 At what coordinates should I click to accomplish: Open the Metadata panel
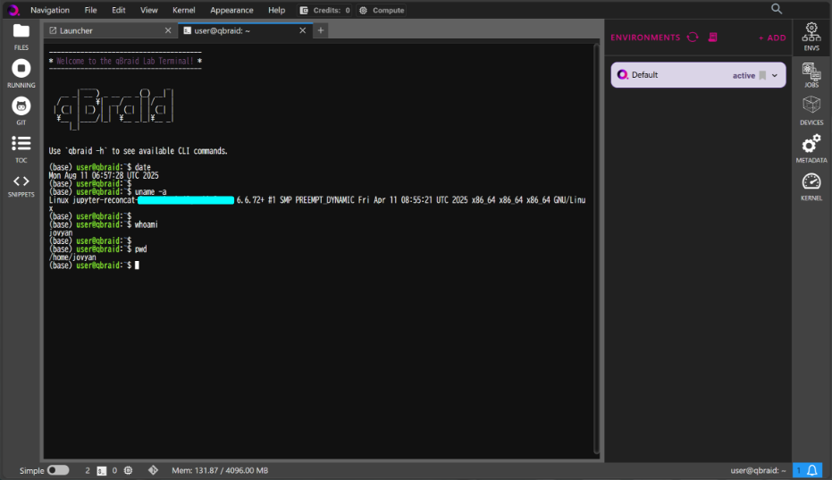[811, 148]
